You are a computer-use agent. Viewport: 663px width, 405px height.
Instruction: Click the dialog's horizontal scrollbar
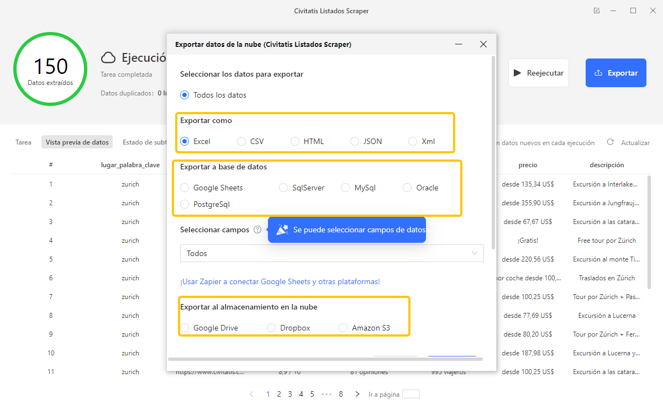(325, 359)
